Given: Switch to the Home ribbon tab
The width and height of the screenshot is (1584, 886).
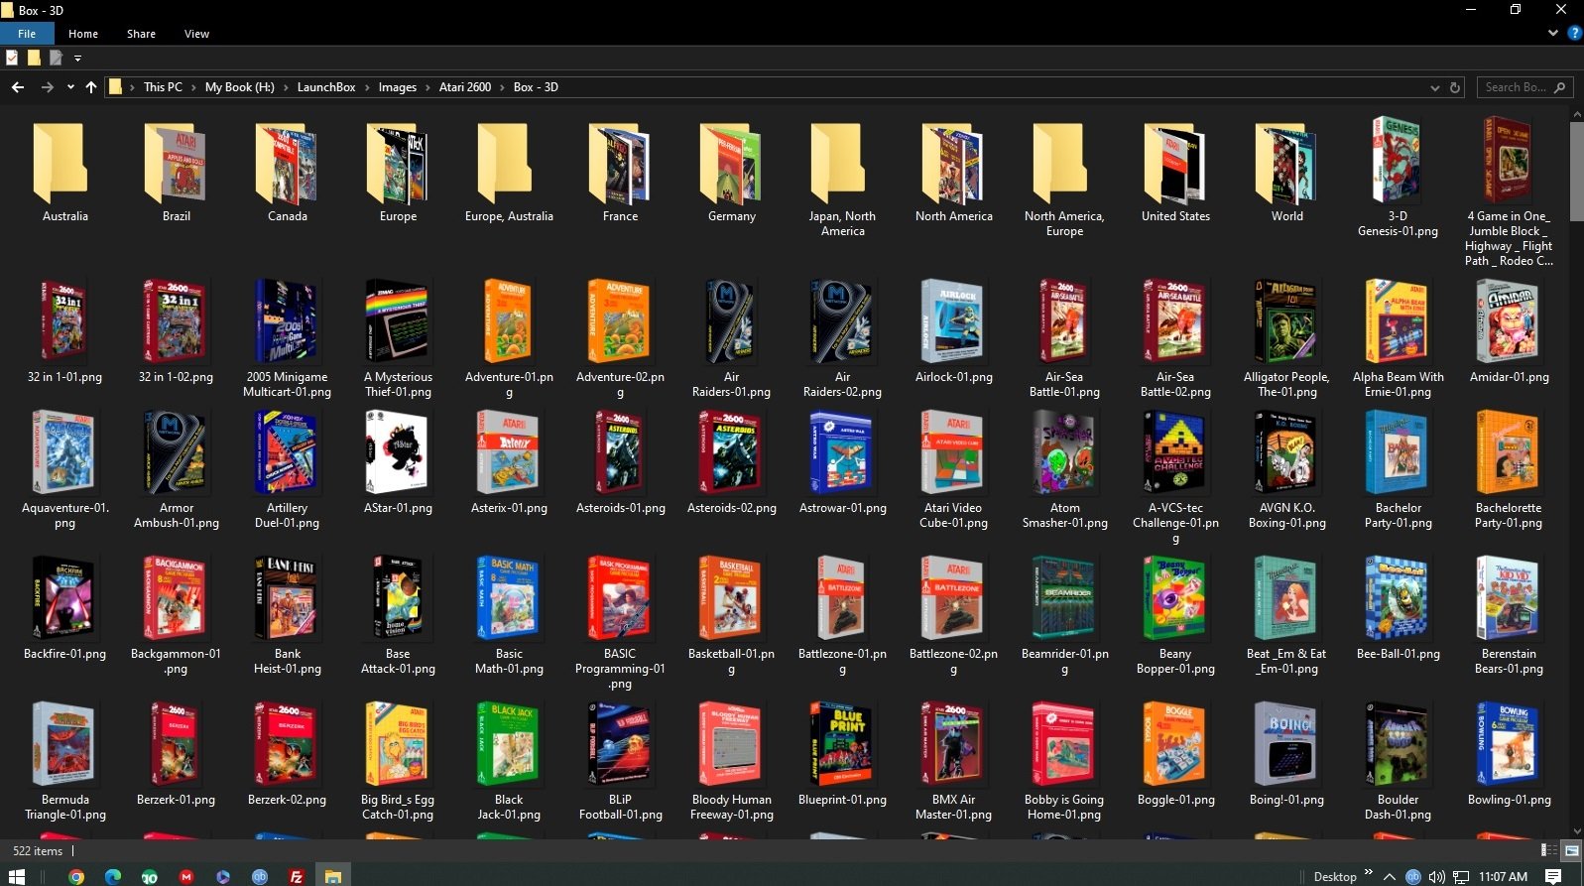Looking at the screenshot, I should point(83,34).
